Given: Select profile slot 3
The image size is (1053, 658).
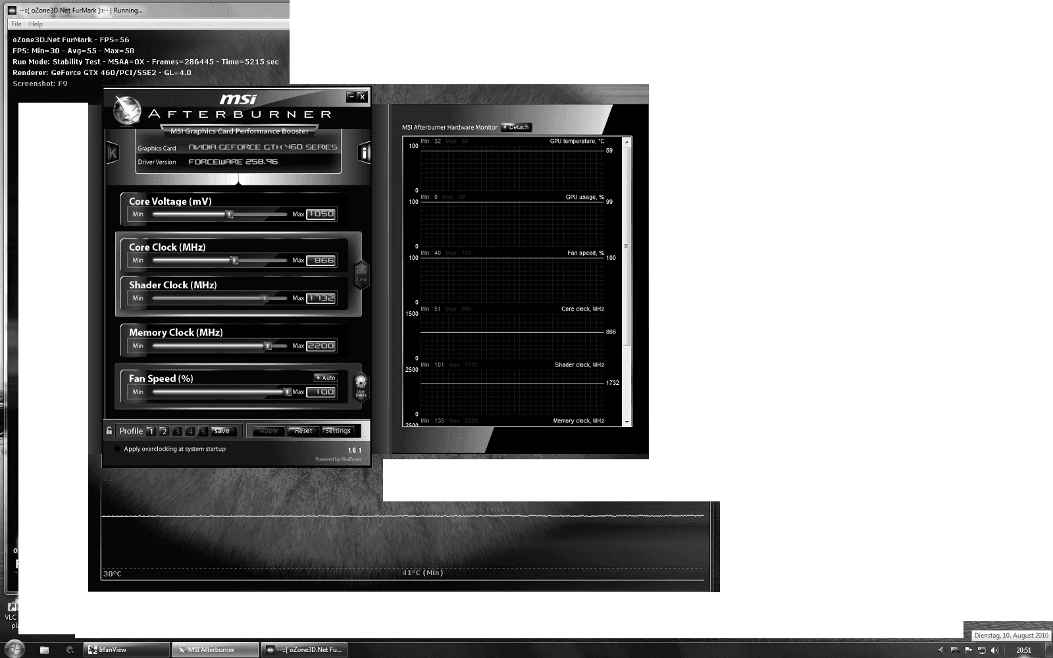Looking at the screenshot, I should tap(177, 431).
